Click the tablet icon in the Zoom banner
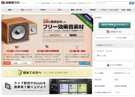Viewport: 135px width, 97px height. 8,86
